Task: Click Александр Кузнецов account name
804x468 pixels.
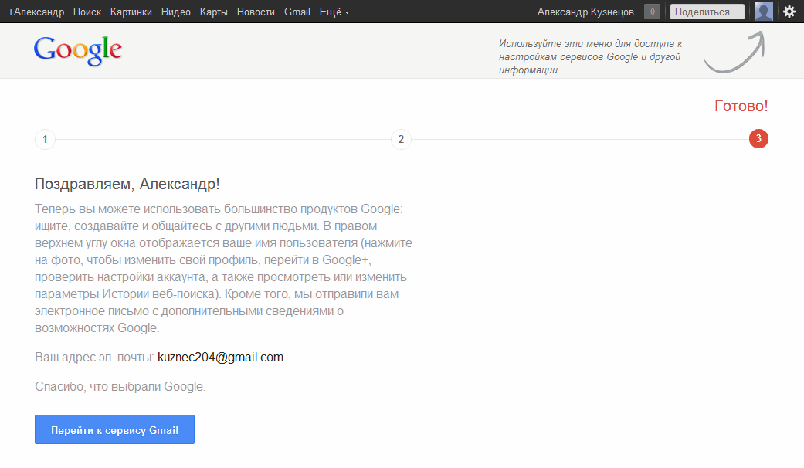Action: point(585,12)
